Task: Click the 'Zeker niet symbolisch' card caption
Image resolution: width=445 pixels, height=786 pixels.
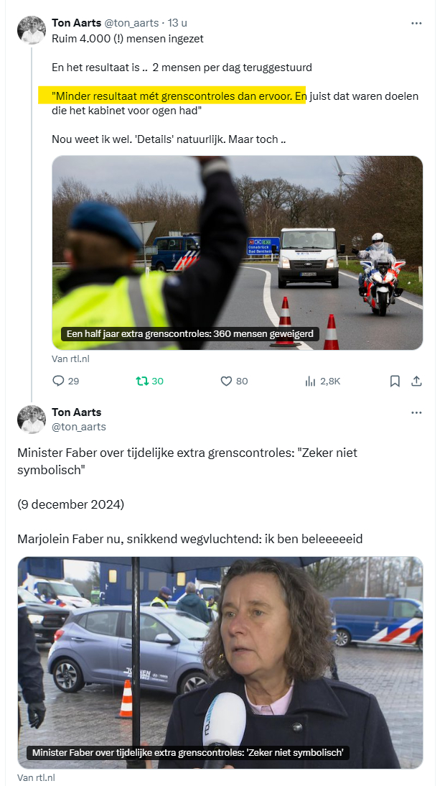Action: (188, 752)
